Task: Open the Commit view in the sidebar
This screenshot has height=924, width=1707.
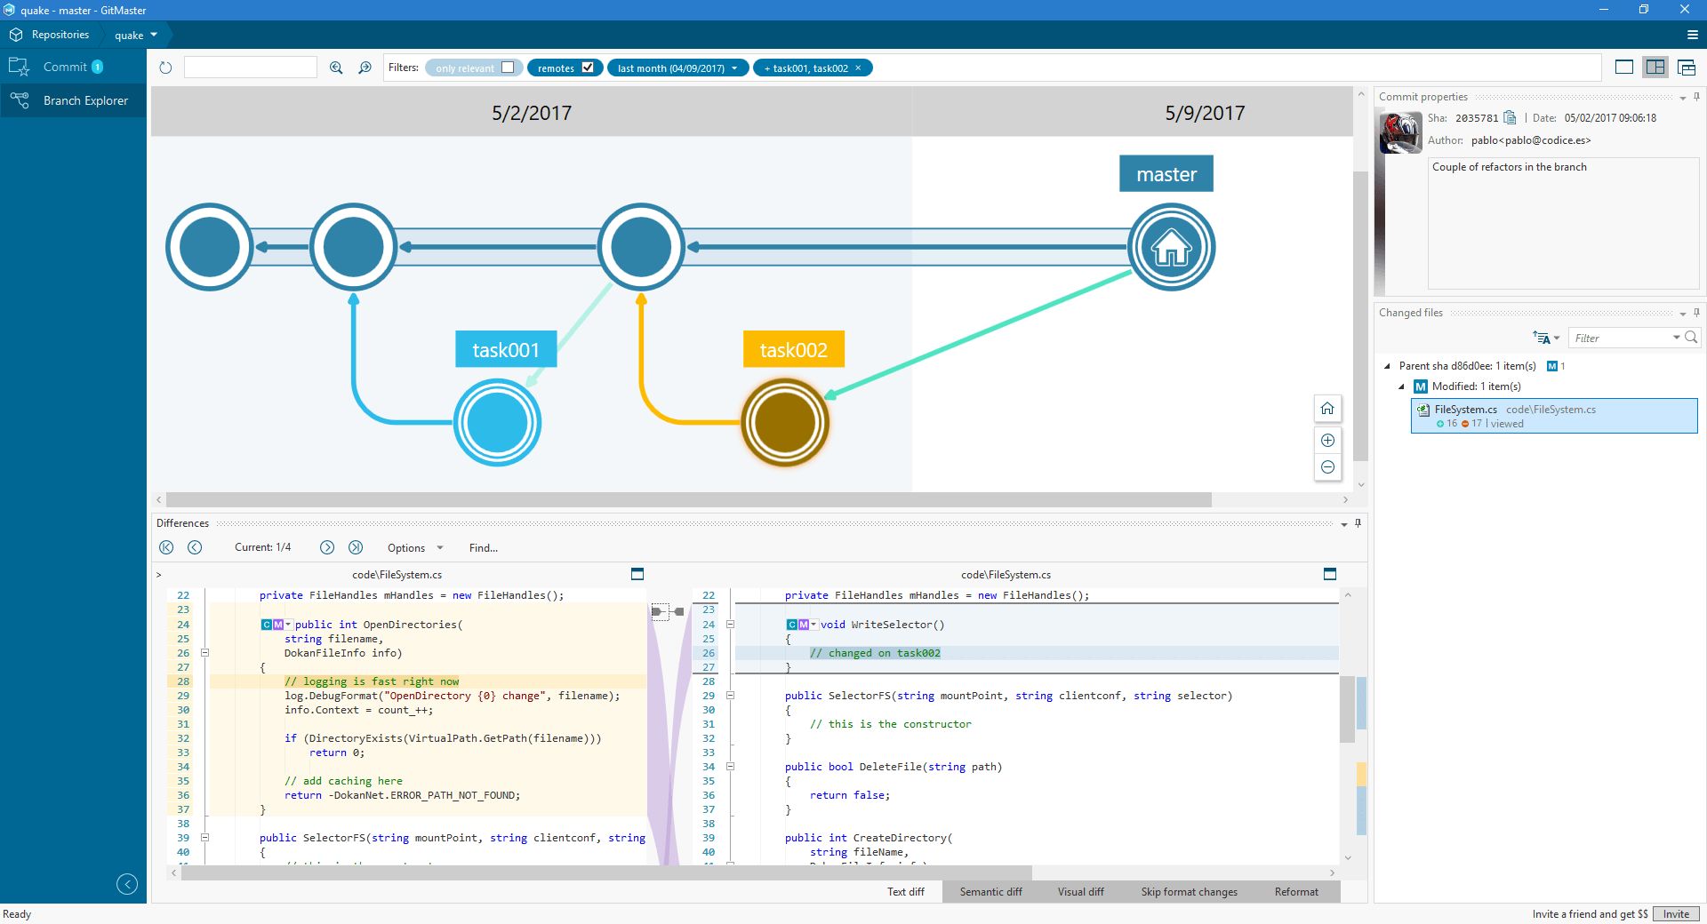Action: [x=65, y=67]
